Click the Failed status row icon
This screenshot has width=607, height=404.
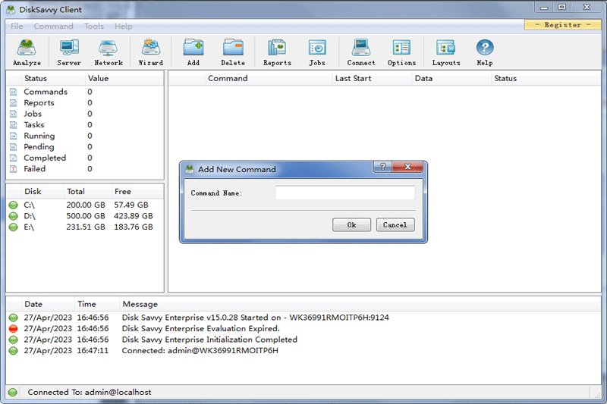tap(13, 169)
